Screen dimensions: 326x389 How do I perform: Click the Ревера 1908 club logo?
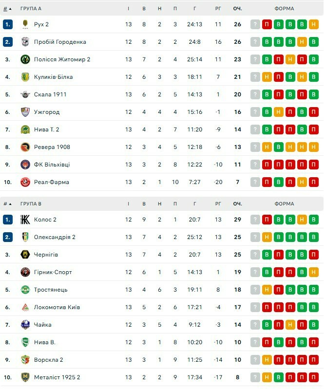[x=25, y=147]
